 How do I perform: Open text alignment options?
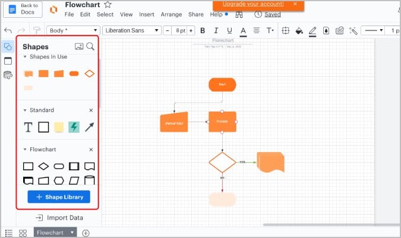(256, 31)
